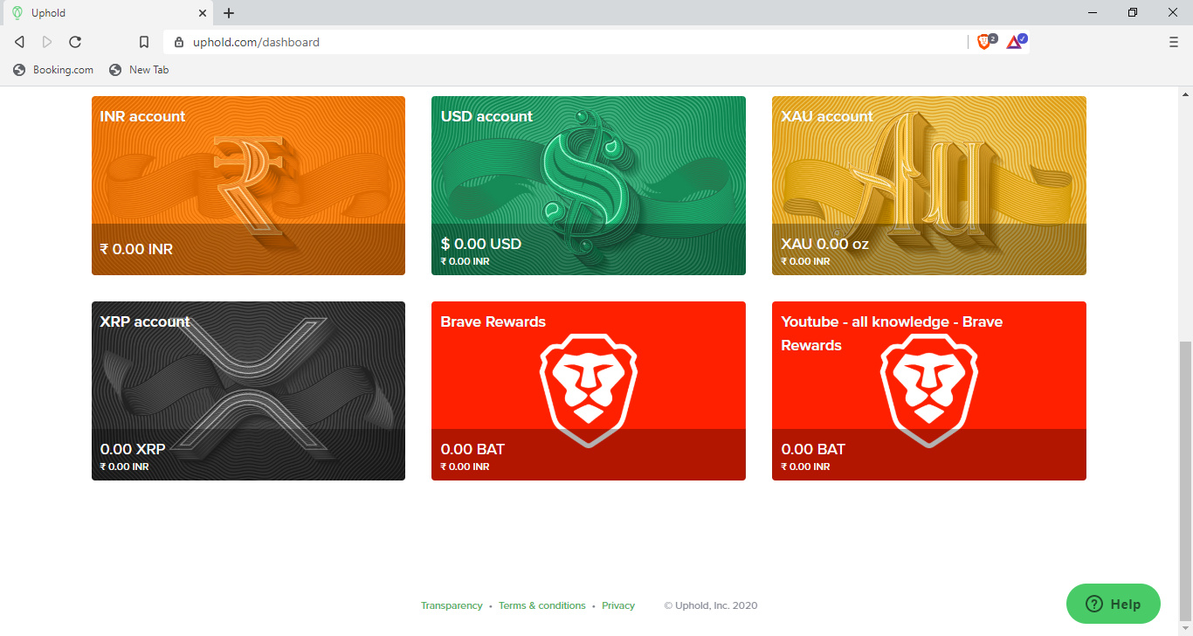Click the green Help button
Image resolution: width=1193 pixels, height=636 pixels.
1114,604
